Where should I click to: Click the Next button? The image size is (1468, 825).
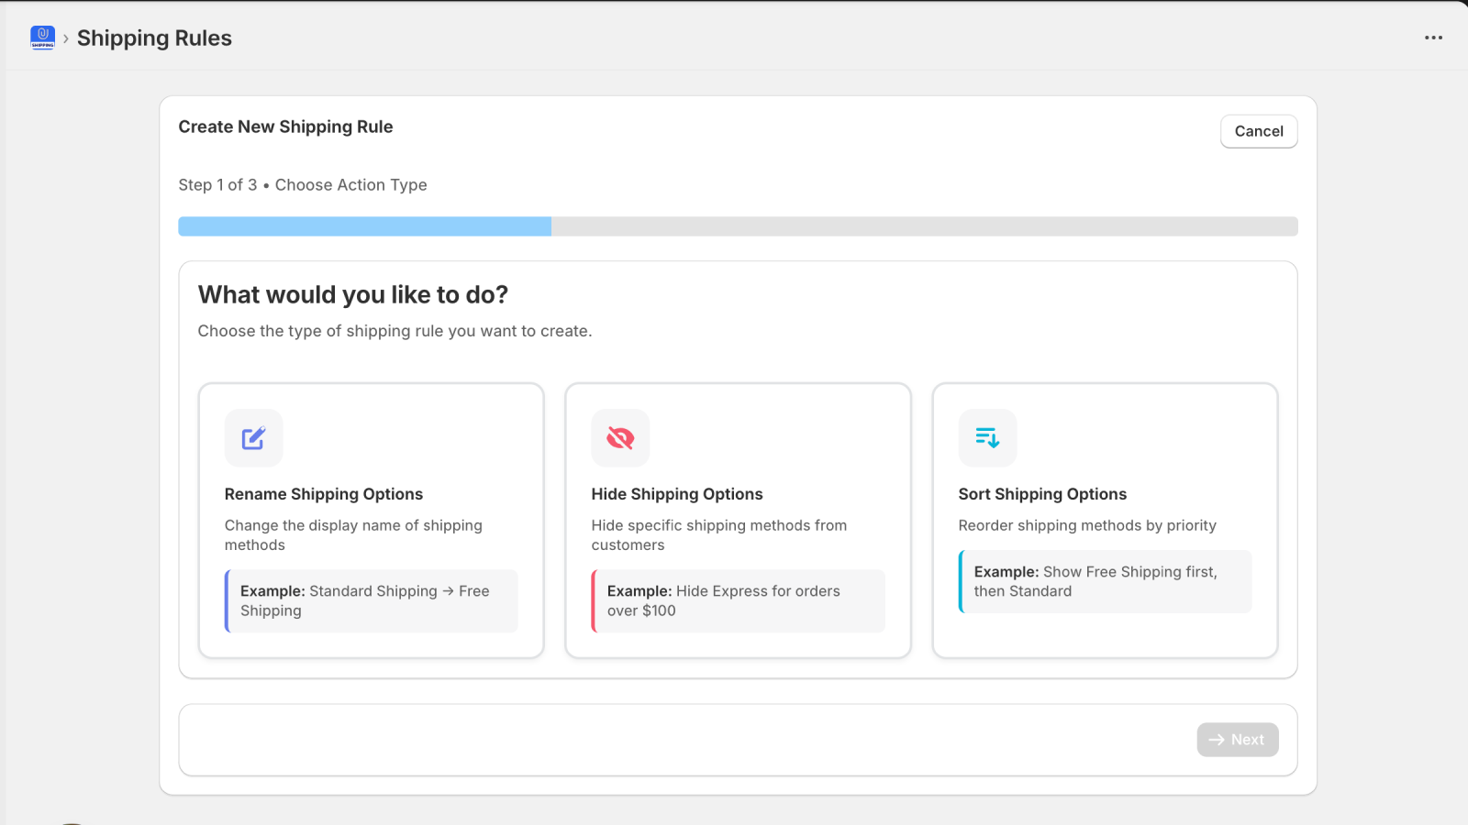click(1237, 740)
